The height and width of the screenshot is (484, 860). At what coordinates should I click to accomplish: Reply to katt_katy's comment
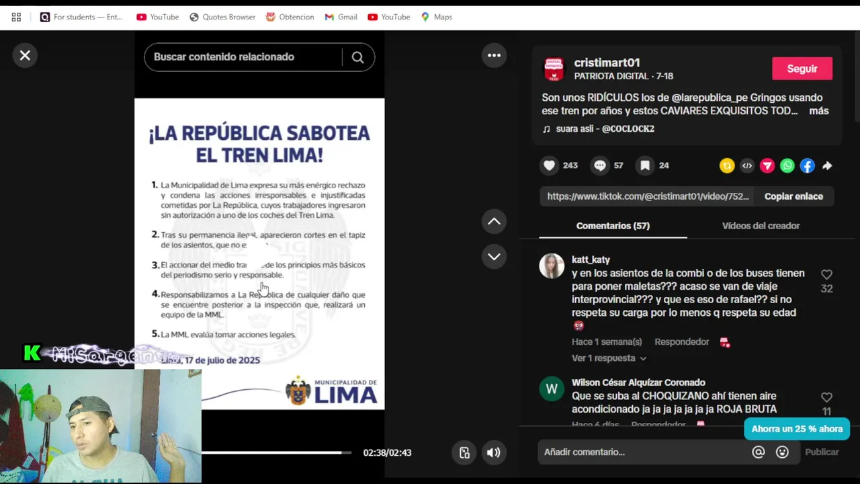(x=681, y=342)
